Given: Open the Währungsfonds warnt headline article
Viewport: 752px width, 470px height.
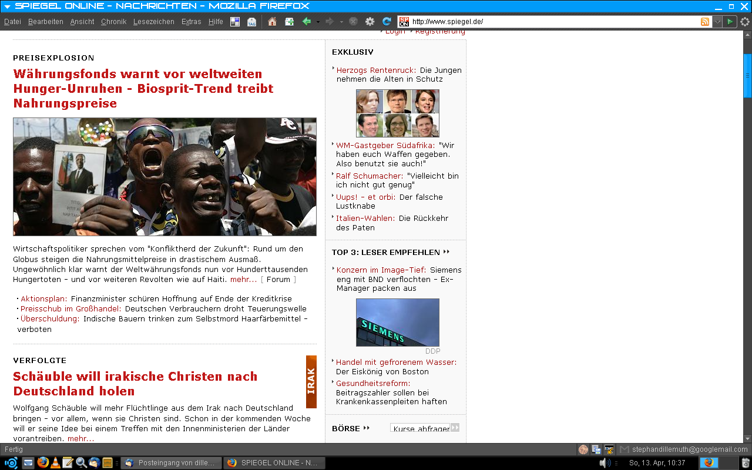Looking at the screenshot, I should point(143,89).
